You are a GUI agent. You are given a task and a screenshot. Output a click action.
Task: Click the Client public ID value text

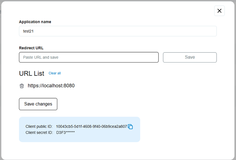click(x=91, y=127)
